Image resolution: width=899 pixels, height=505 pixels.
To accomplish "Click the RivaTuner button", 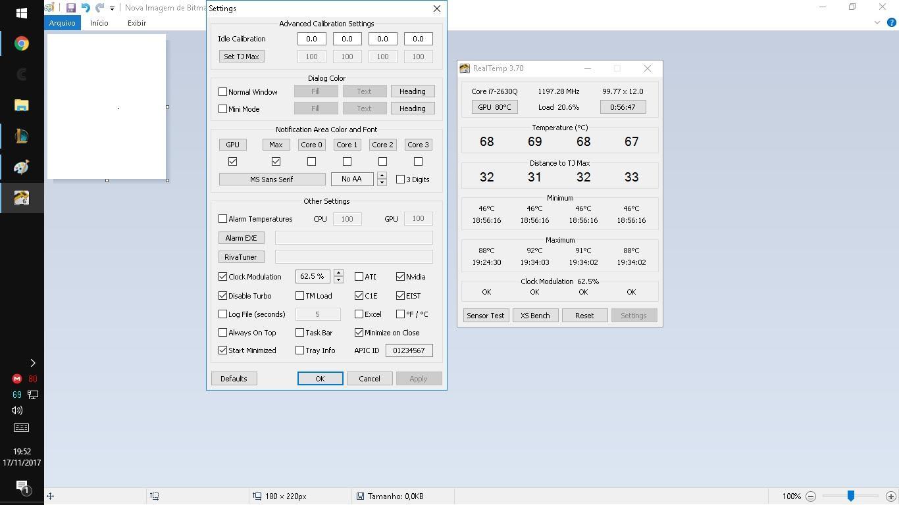I will click(242, 257).
